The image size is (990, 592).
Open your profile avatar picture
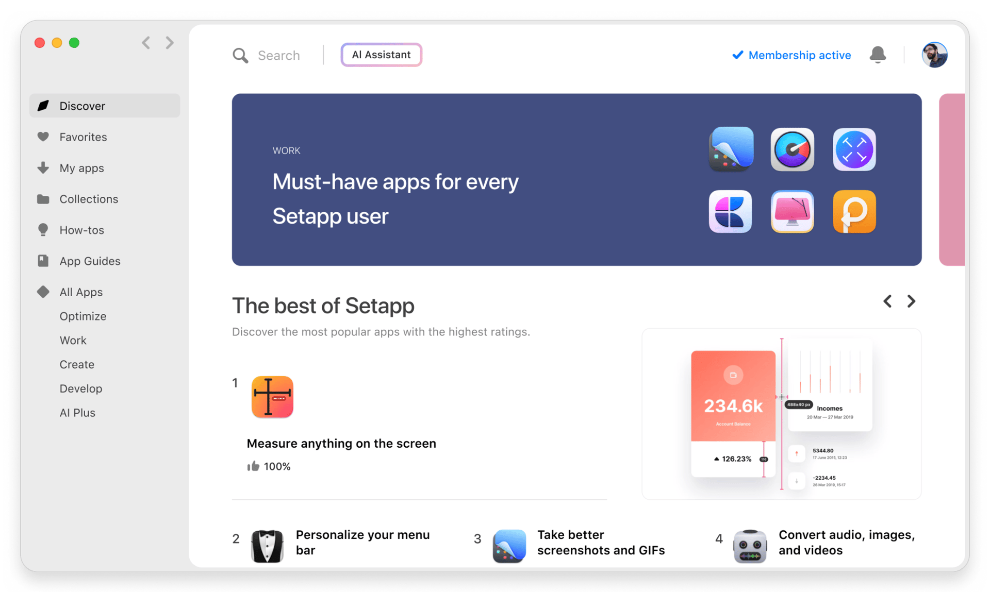click(x=935, y=55)
